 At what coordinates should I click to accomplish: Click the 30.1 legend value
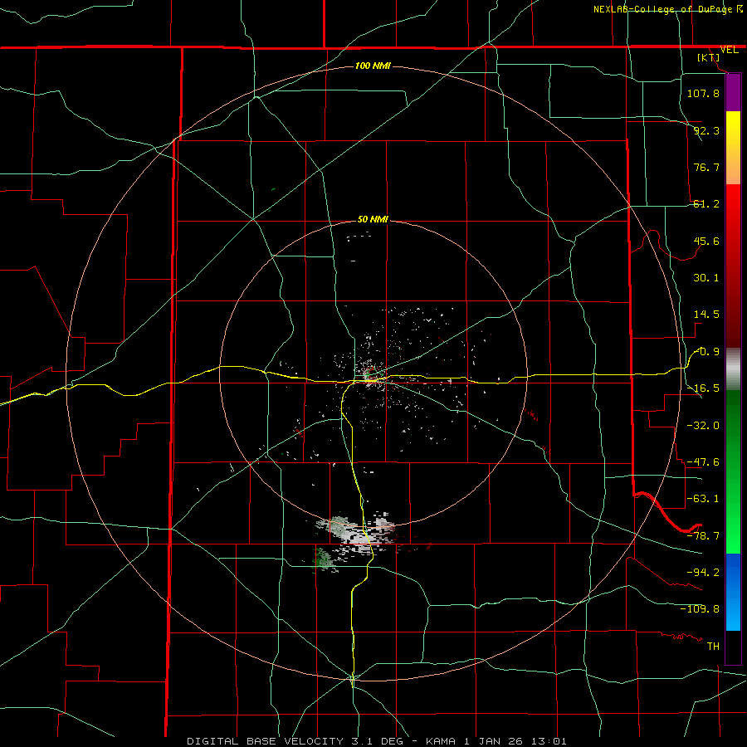coord(706,278)
